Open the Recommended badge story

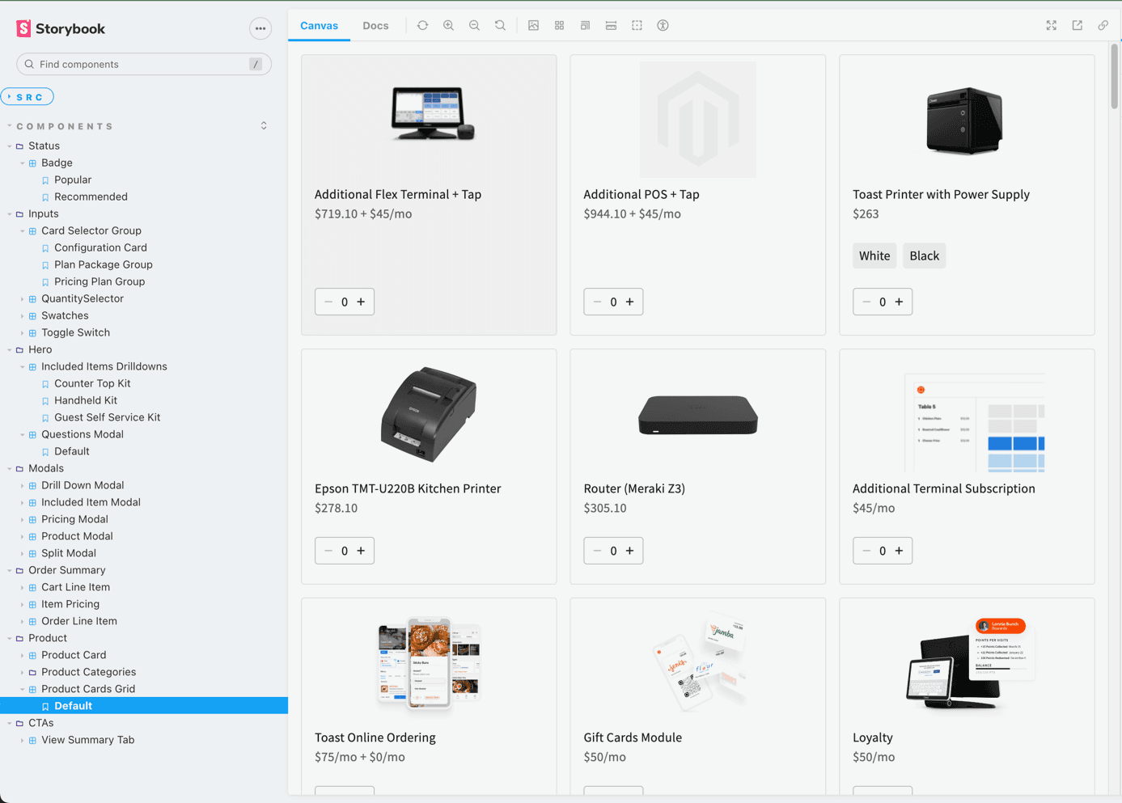[x=91, y=197]
